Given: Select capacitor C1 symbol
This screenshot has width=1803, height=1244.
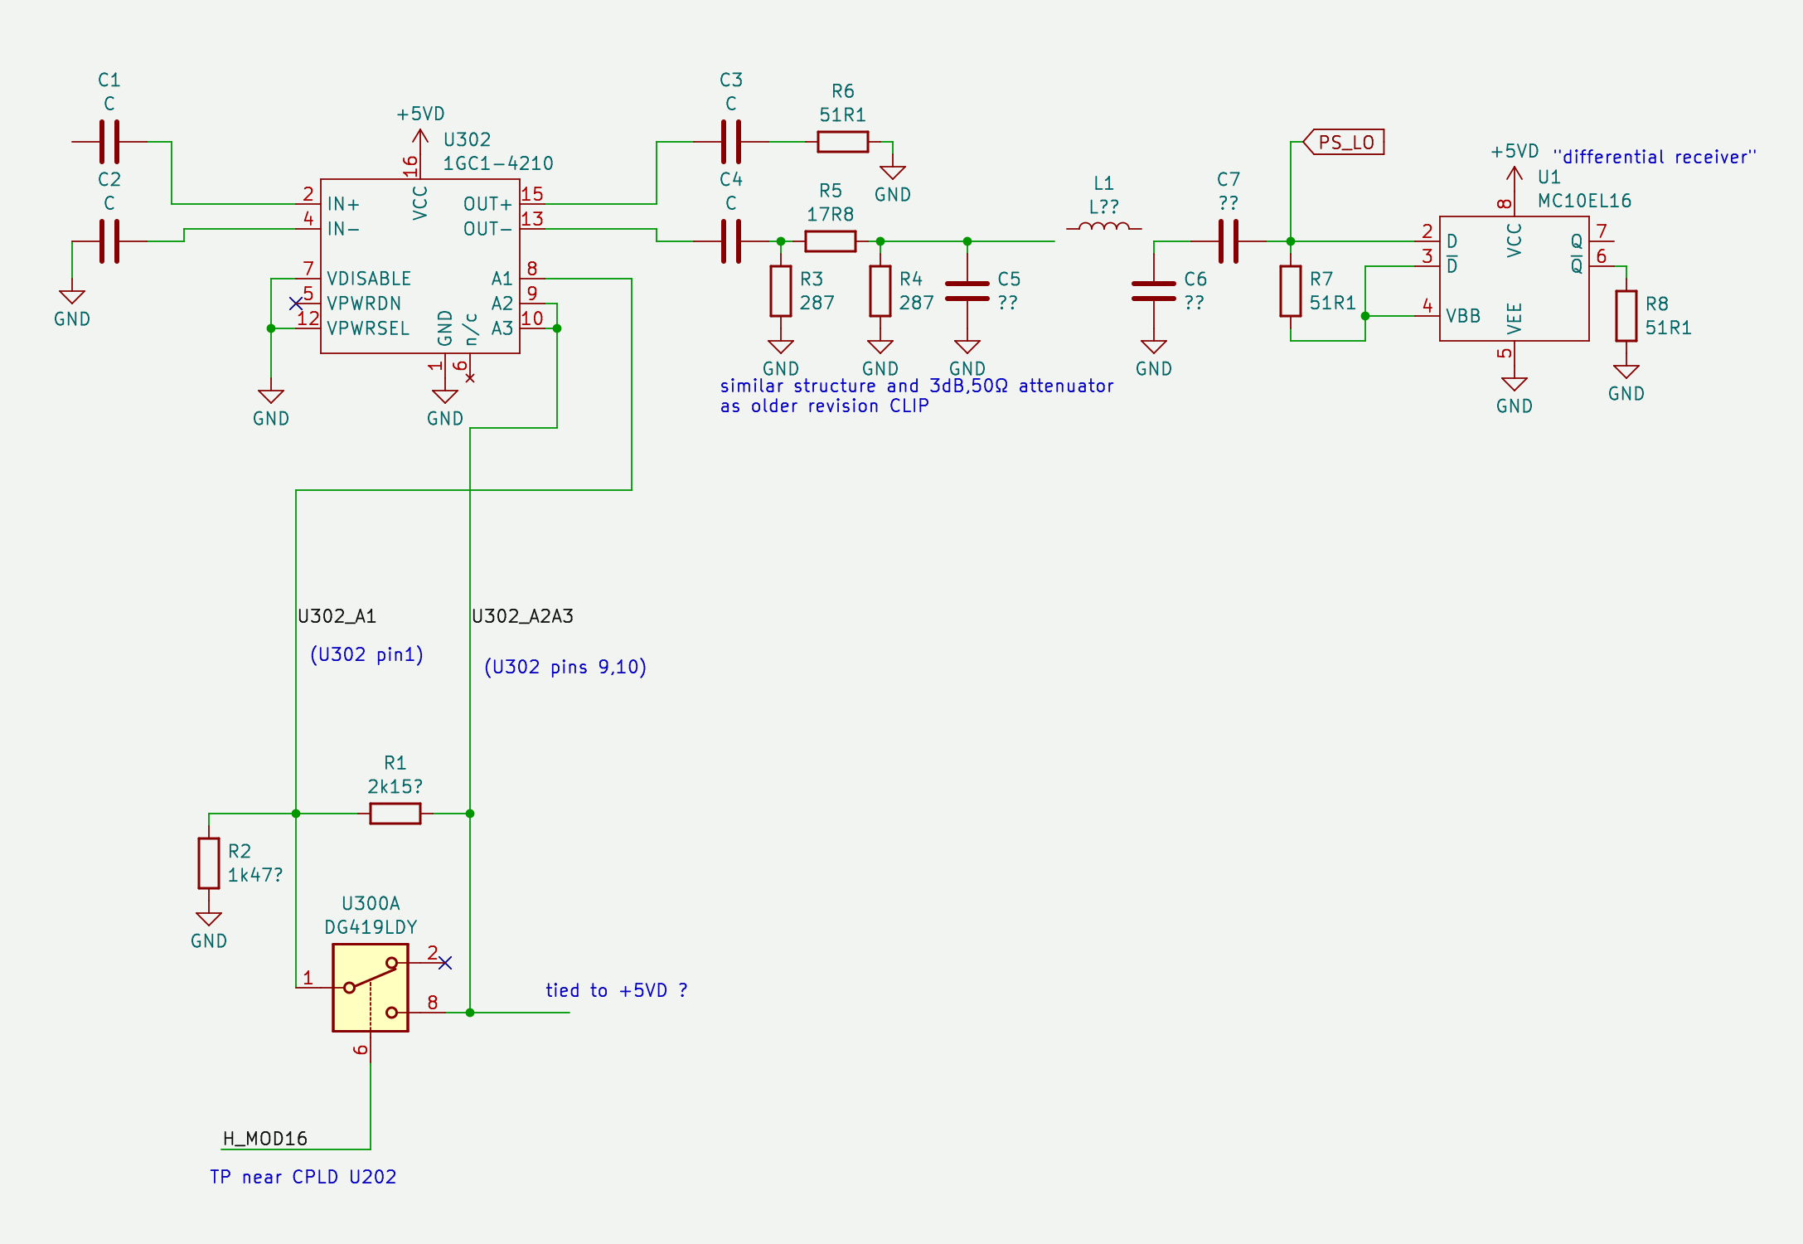Looking at the screenshot, I should click(109, 142).
